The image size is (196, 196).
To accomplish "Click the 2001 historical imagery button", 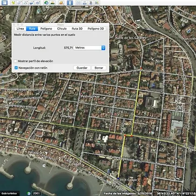I will click(x=36, y=193).
